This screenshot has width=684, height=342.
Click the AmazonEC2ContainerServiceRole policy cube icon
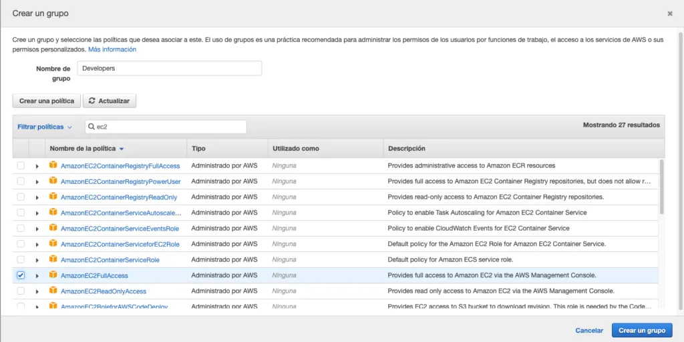pyautogui.click(x=53, y=259)
